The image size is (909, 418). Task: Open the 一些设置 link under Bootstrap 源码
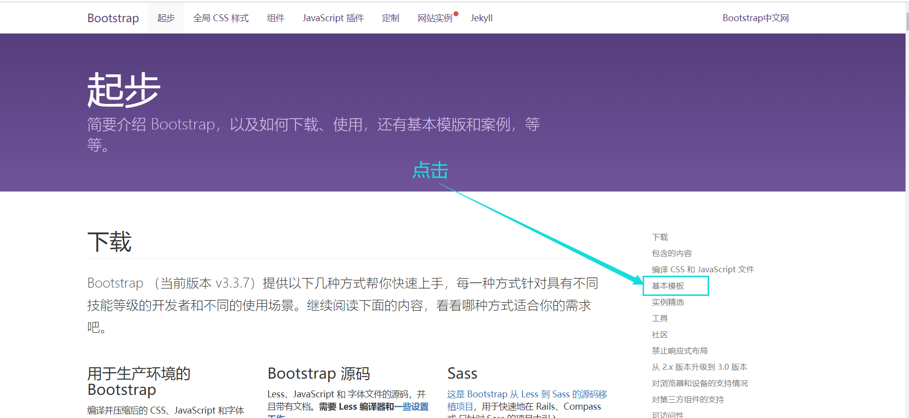coord(412,407)
